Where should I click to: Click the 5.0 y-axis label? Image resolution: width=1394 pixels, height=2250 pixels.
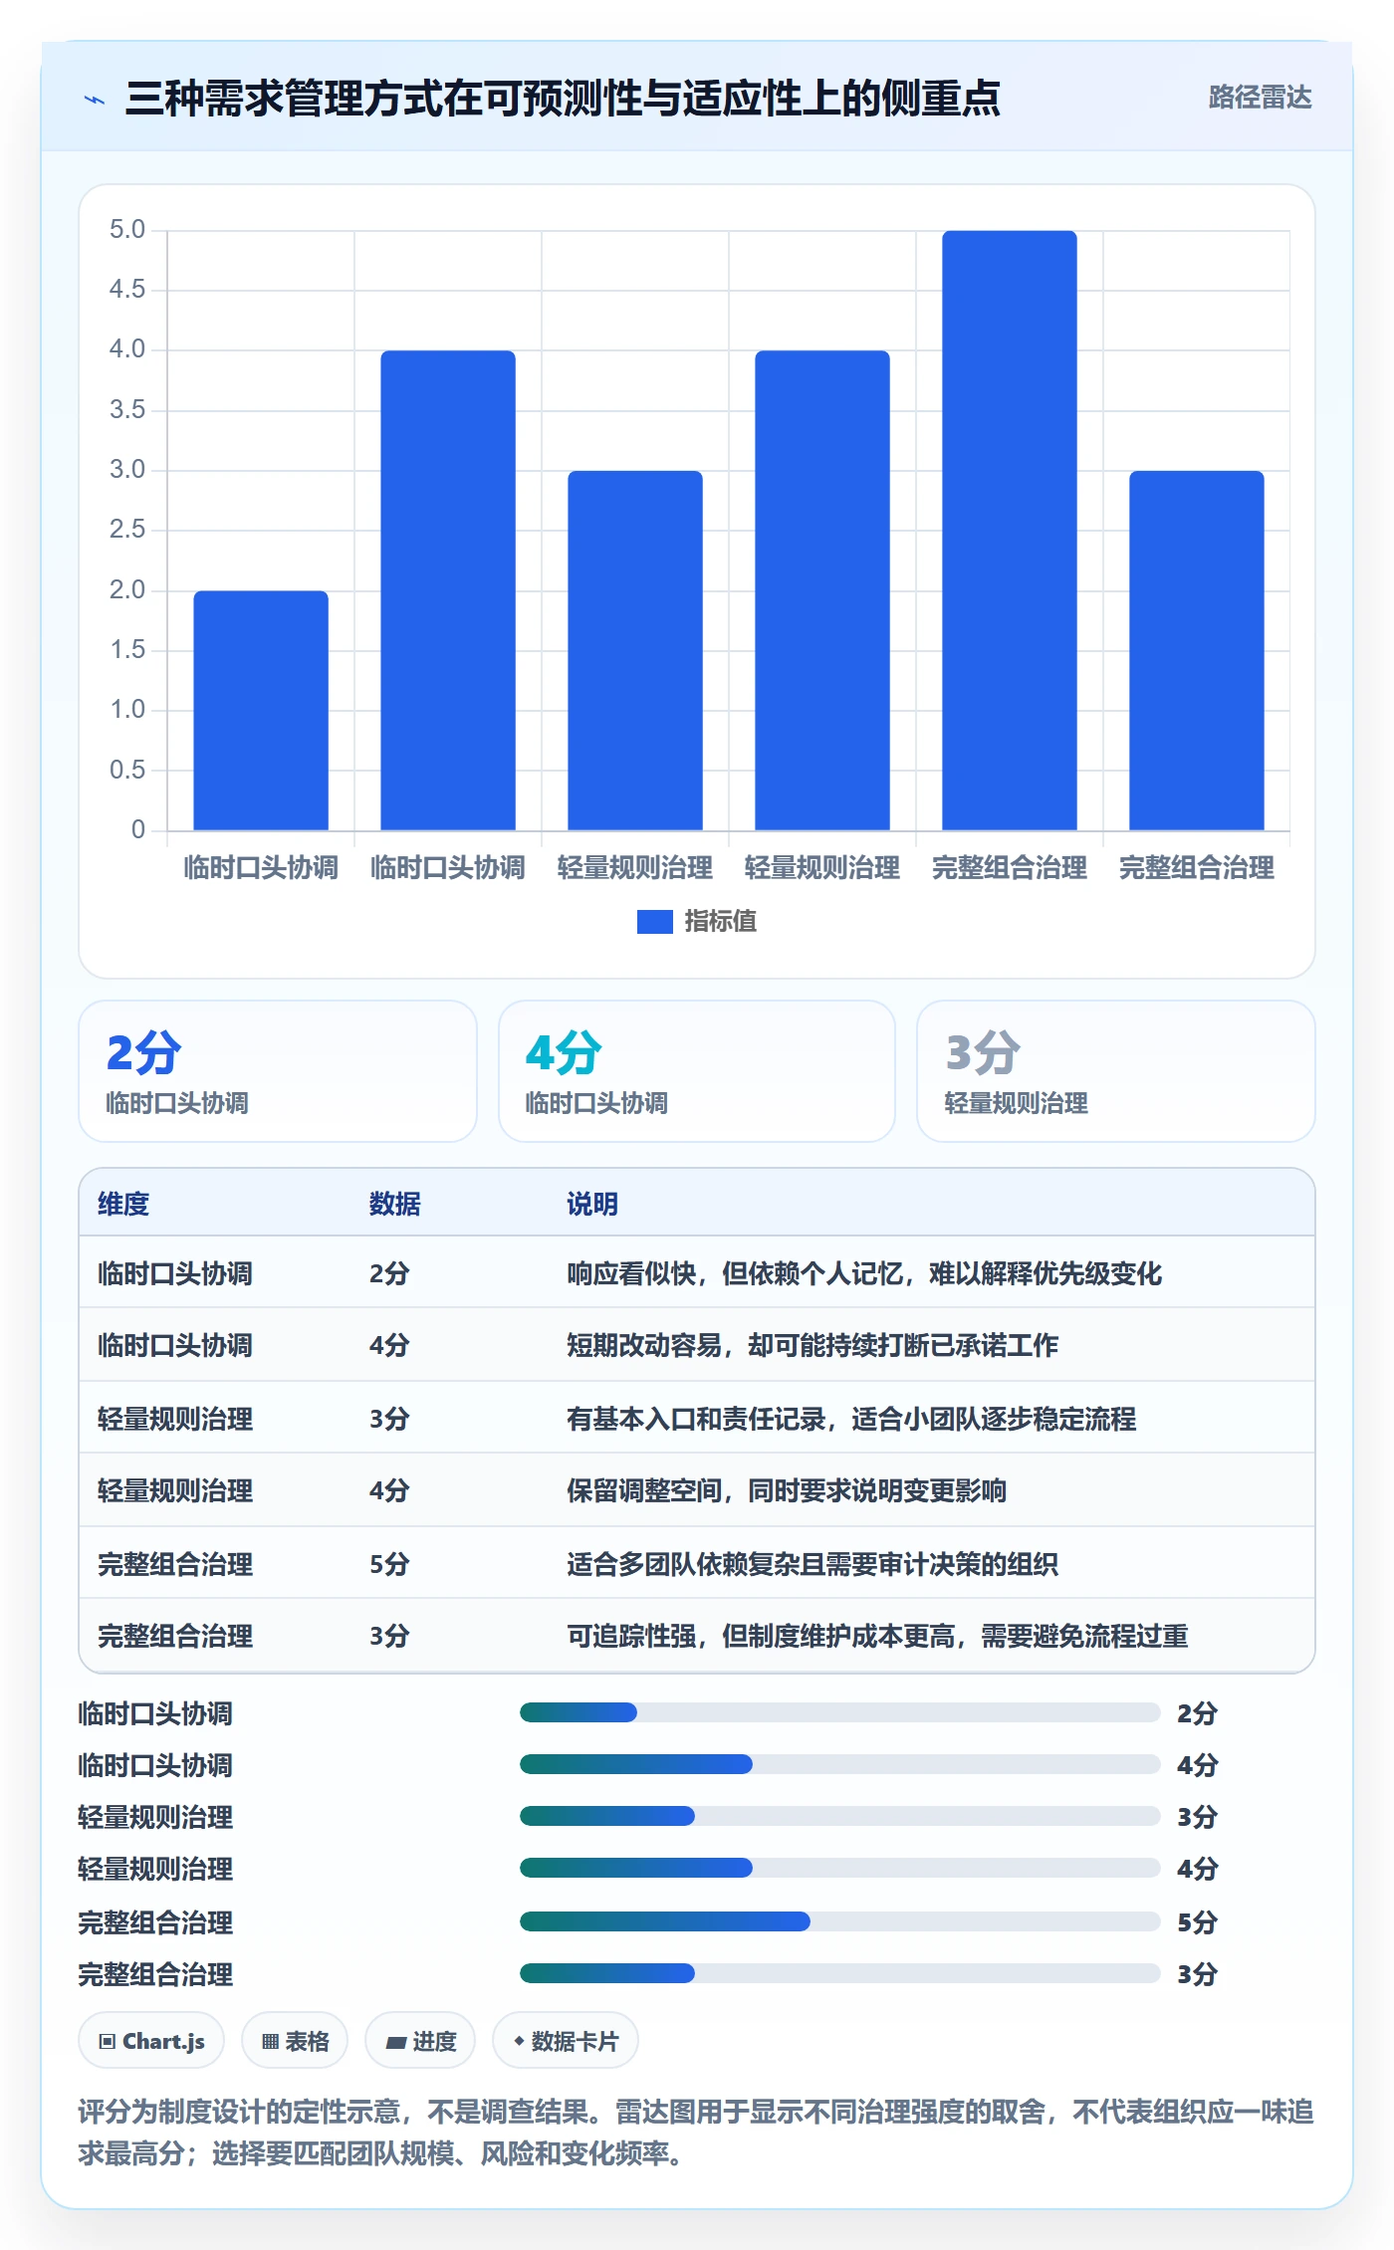point(127,230)
